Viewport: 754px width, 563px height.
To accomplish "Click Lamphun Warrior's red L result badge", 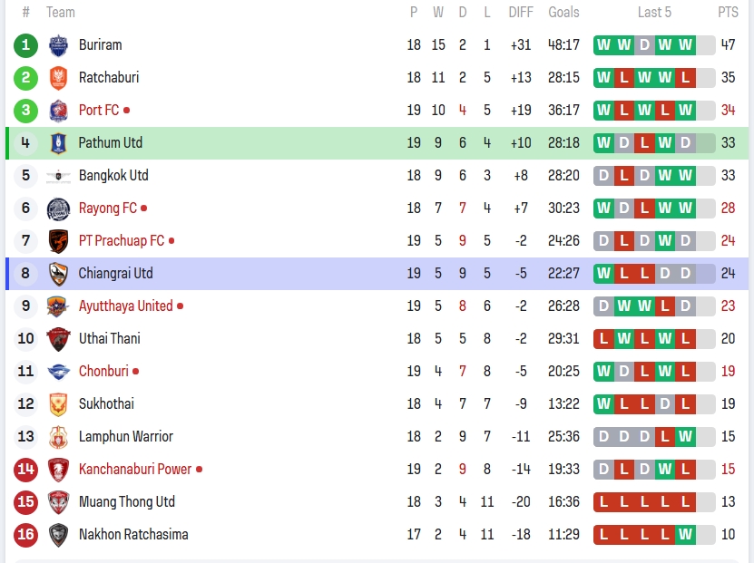I will tap(665, 436).
